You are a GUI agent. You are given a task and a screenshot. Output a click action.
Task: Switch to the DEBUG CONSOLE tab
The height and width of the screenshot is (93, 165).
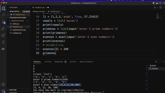86,62
